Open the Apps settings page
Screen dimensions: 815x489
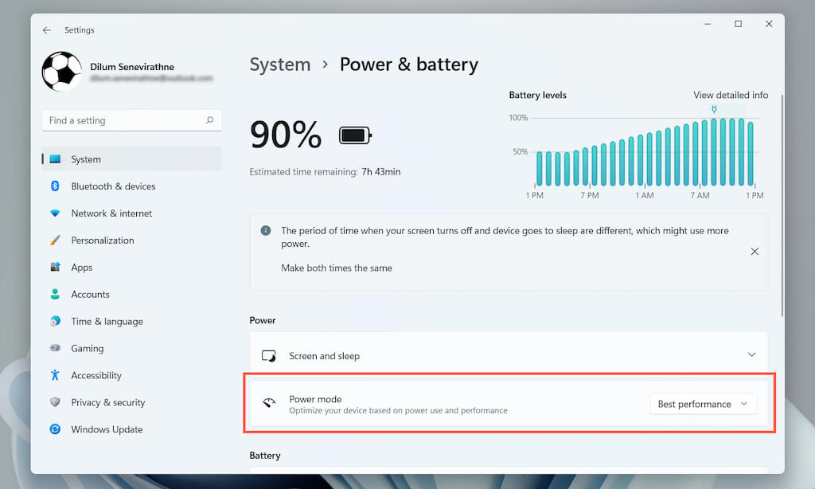[x=82, y=268]
